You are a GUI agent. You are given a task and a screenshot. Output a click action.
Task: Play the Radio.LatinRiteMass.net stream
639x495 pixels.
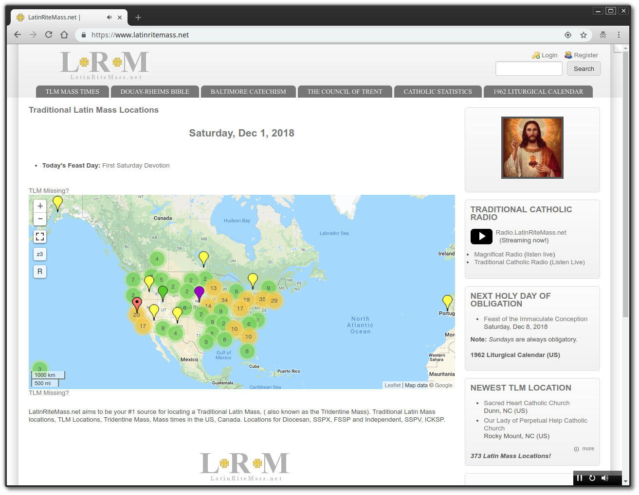pyautogui.click(x=481, y=237)
